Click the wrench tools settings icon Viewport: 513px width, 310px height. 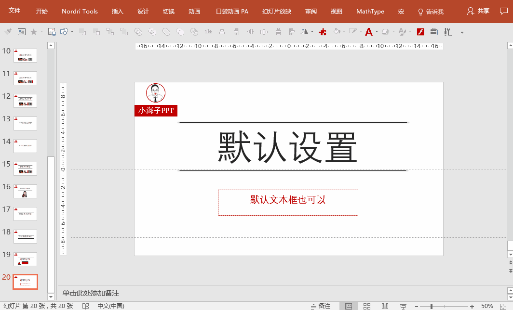[447, 32]
